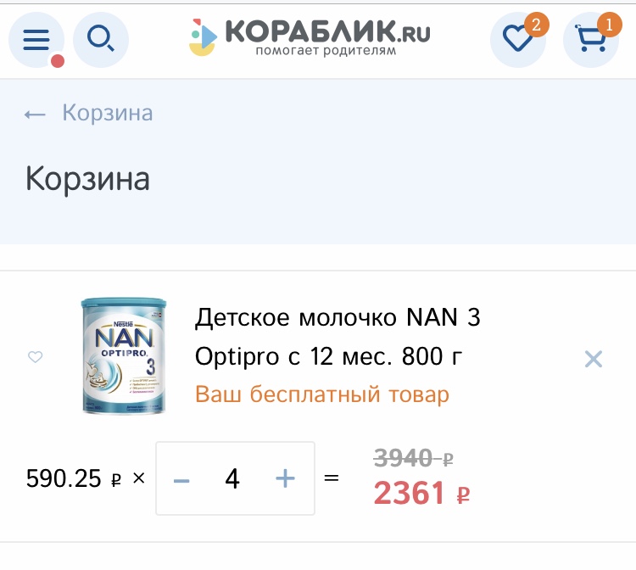Image resolution: width=636 pixels, height=570 pixels.
Task: Click the discounted total 2361 ₽
Action: [422, 493]
